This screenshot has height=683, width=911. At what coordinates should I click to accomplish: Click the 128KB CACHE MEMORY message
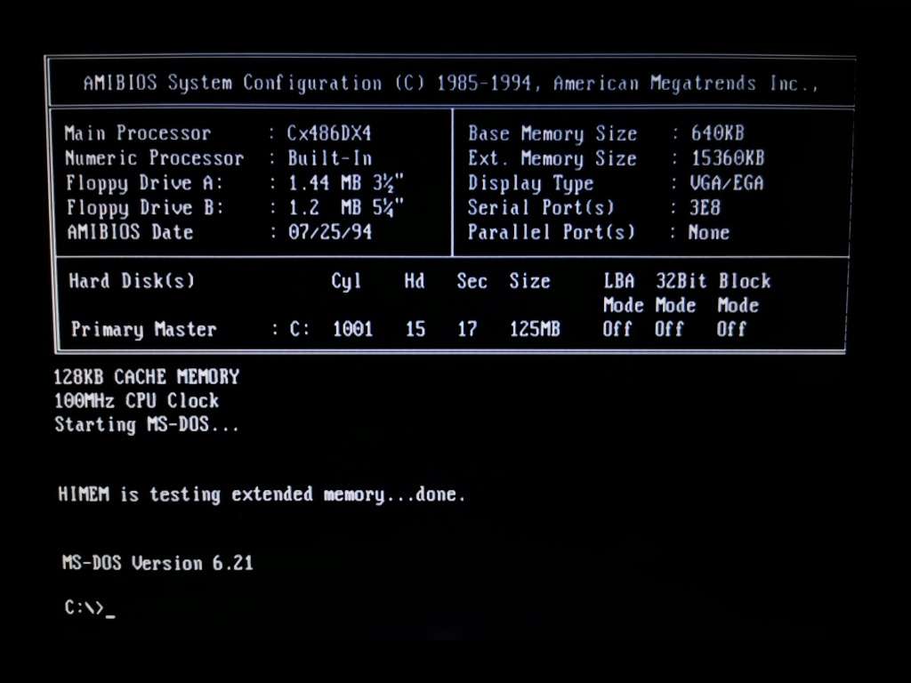pos(148,376)
